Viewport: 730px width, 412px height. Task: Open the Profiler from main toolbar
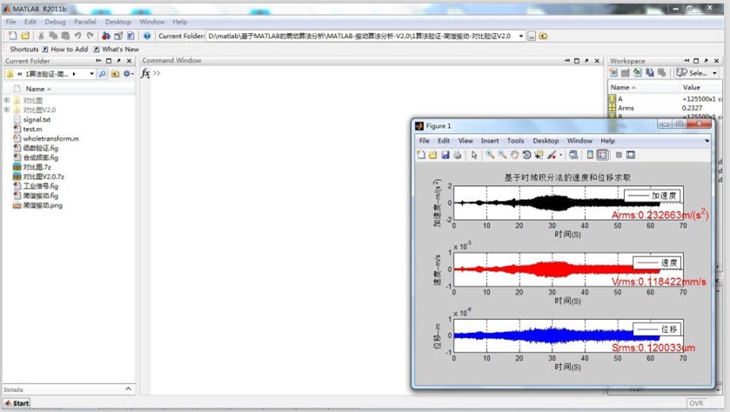(x=131, y=36)
